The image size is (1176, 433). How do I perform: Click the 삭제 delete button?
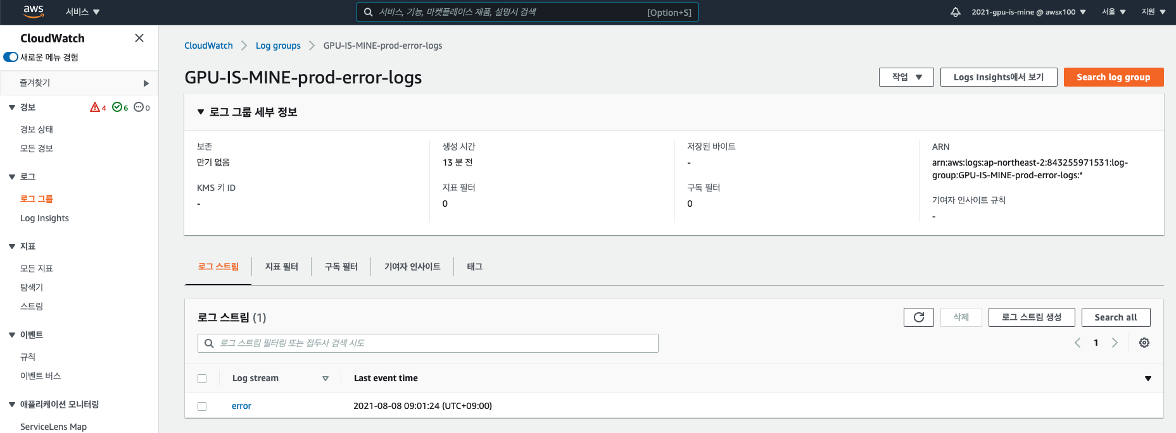tap(961, 317)
